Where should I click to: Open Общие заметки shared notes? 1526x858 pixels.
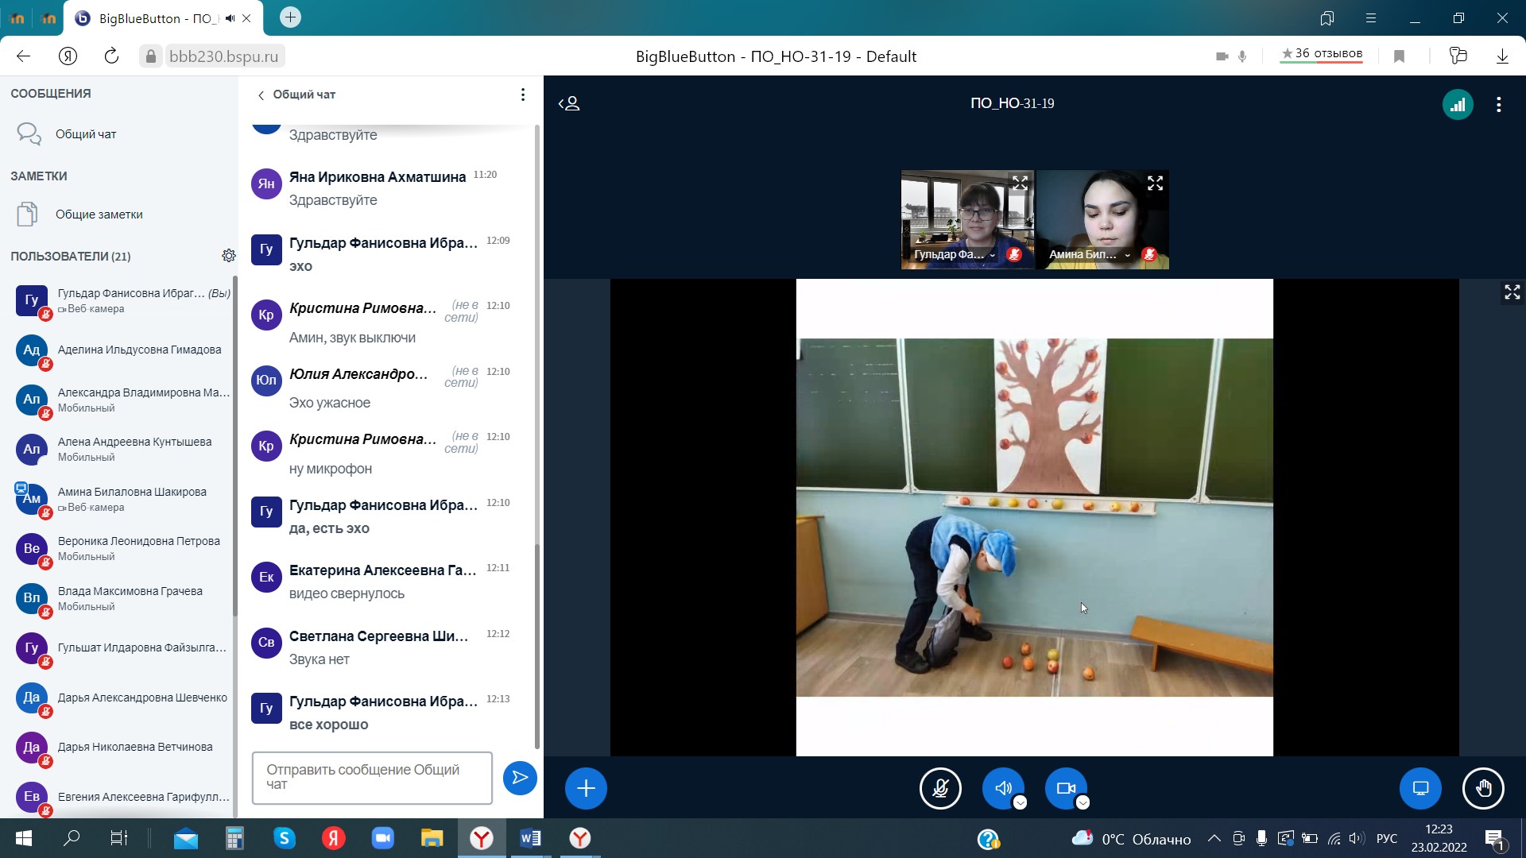coord(99,214)
